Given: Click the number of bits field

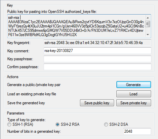Looking at the screenshot, I should click(x=137, y=131).
